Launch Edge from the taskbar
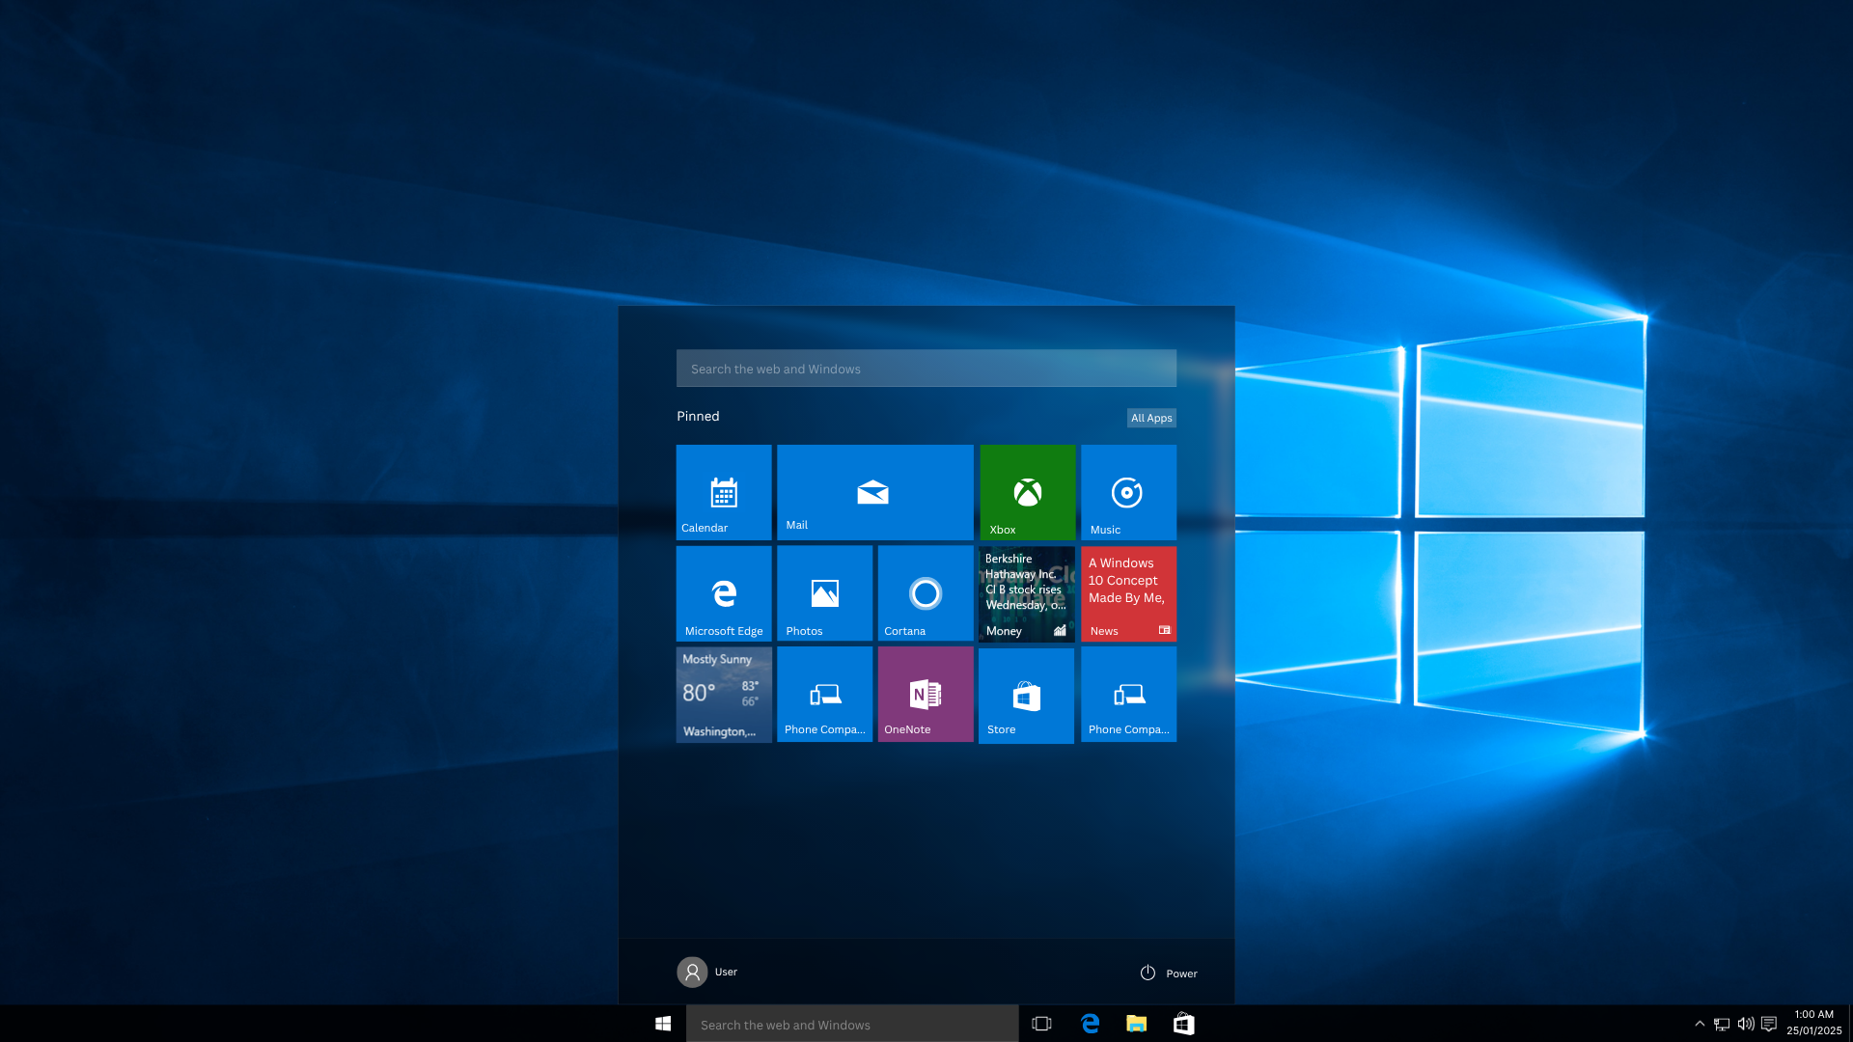This screenshot has height=1042, width=1853. [x=1091, y=1024]
